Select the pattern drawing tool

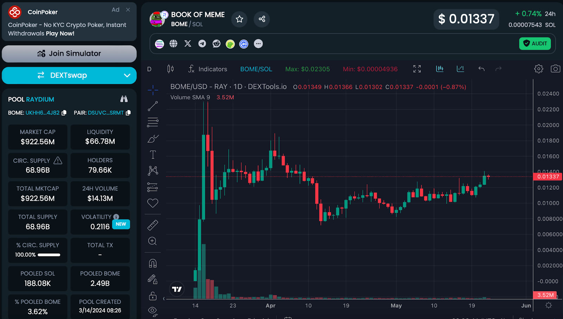[153, 171]
